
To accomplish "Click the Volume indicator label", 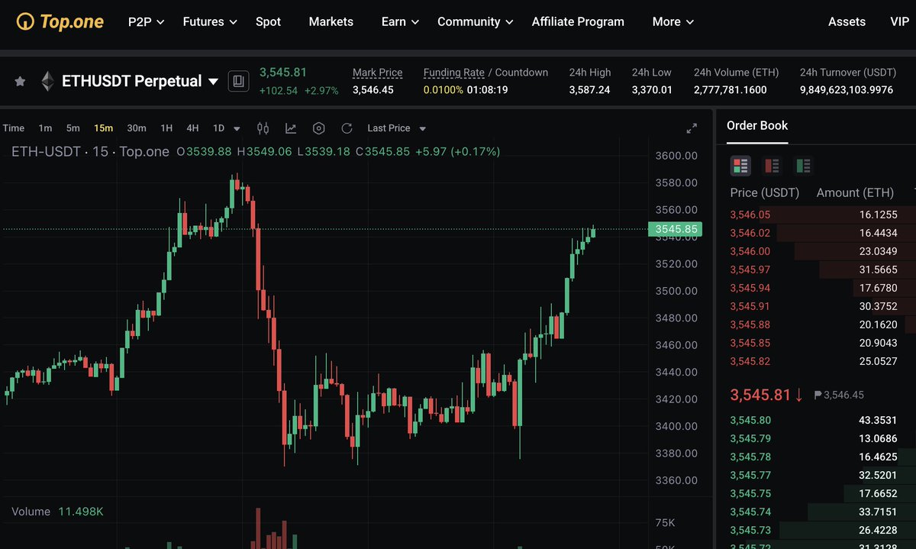I will pos(31,512).
